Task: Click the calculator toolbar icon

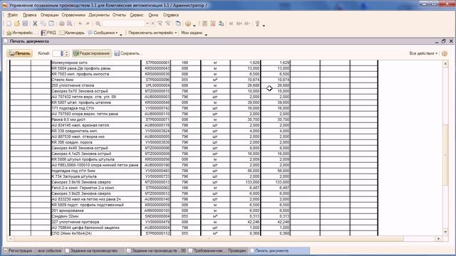Action: coord(204,23)
